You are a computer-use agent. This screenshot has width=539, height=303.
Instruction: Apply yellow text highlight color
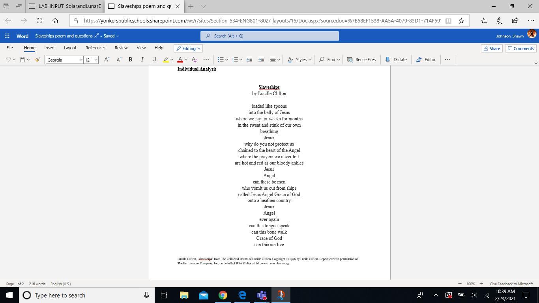(x=166, y=60)
